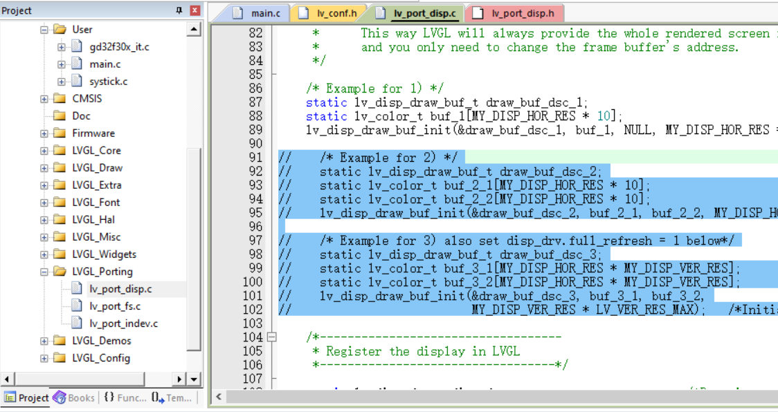Expand the LVGL_Misc group
The image size is (778, 412).
(x=44, y=238)
